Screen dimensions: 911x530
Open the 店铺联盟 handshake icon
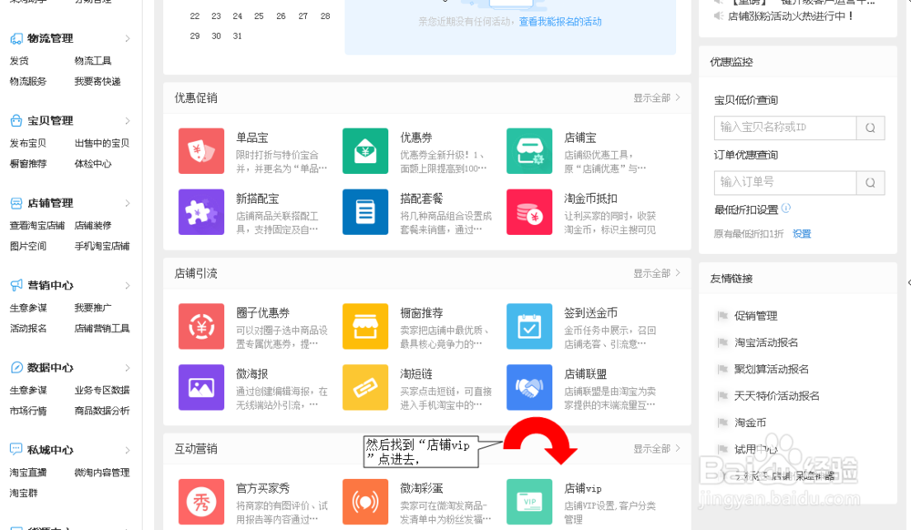point(529,387)
